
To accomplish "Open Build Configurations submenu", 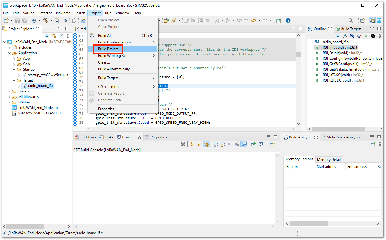I will [122, 42].
